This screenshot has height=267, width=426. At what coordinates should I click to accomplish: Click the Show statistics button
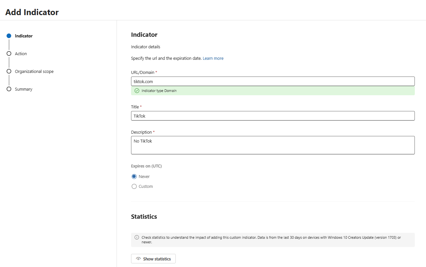click(x=153, y=259)
